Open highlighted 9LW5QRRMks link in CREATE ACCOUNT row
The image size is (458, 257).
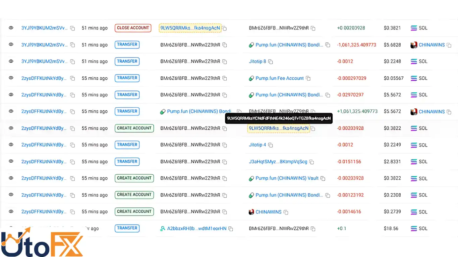[279, 128]
